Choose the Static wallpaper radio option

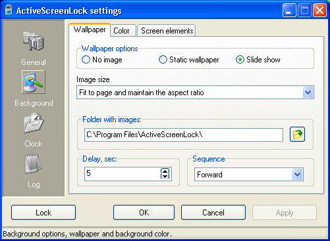(163, 60)
